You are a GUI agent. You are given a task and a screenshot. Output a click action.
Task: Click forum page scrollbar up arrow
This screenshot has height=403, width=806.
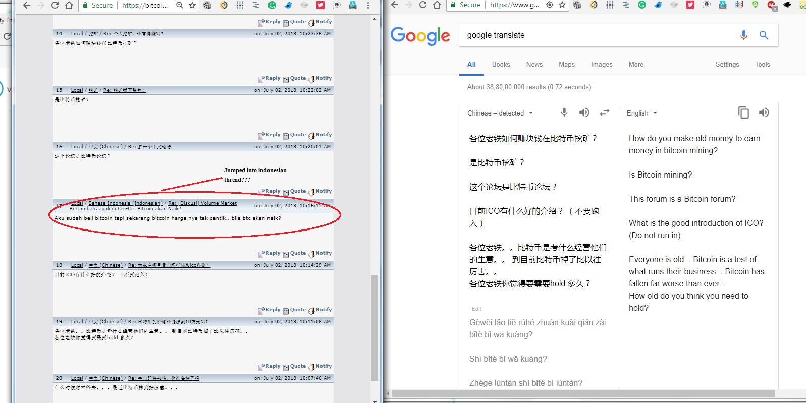coord(374,19)
